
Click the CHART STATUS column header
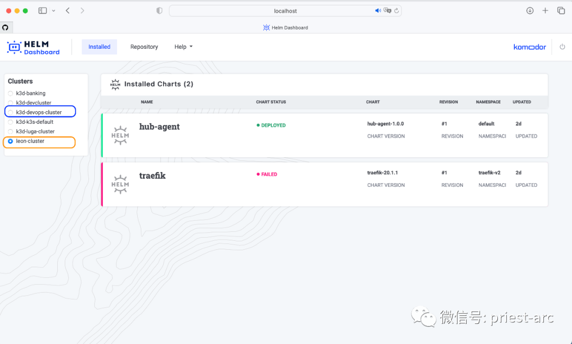pos(271,102)
